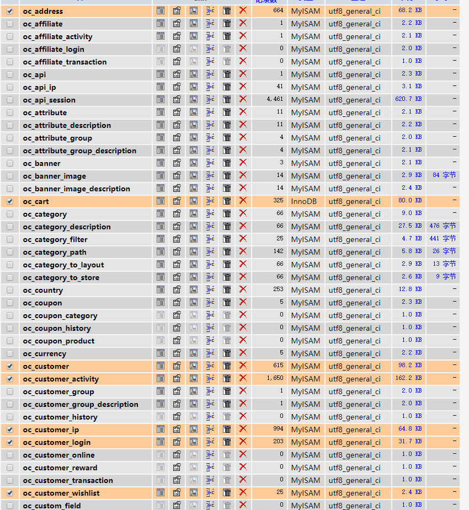Select the Empty (trash) icon for oc_category_to_store
469x510 pixels.
click(227, 277)
